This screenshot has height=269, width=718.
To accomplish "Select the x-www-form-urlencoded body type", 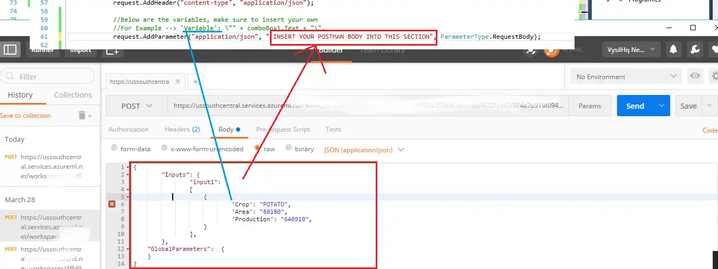I will click(x=165, y=149).
